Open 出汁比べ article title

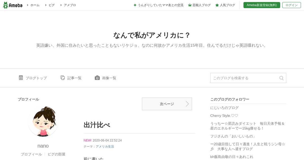point(97,125)
